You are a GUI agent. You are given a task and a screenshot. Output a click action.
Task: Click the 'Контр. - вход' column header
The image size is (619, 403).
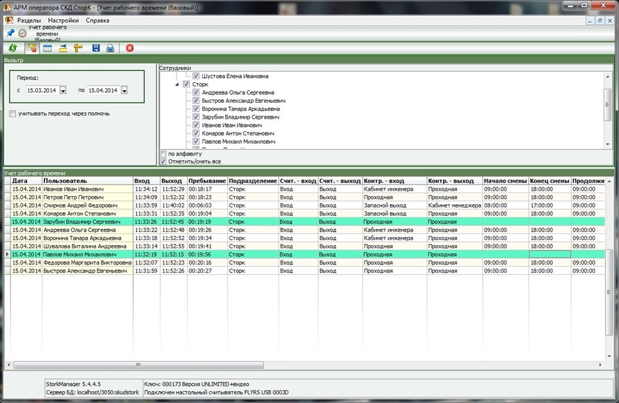pos(395,181)
